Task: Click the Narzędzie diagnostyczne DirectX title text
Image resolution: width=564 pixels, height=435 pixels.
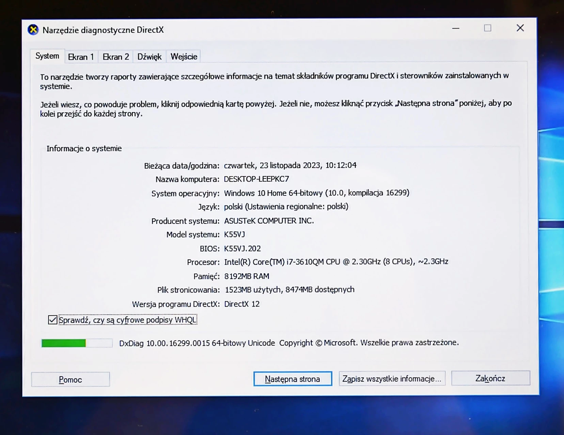Action: coord(103,30)
